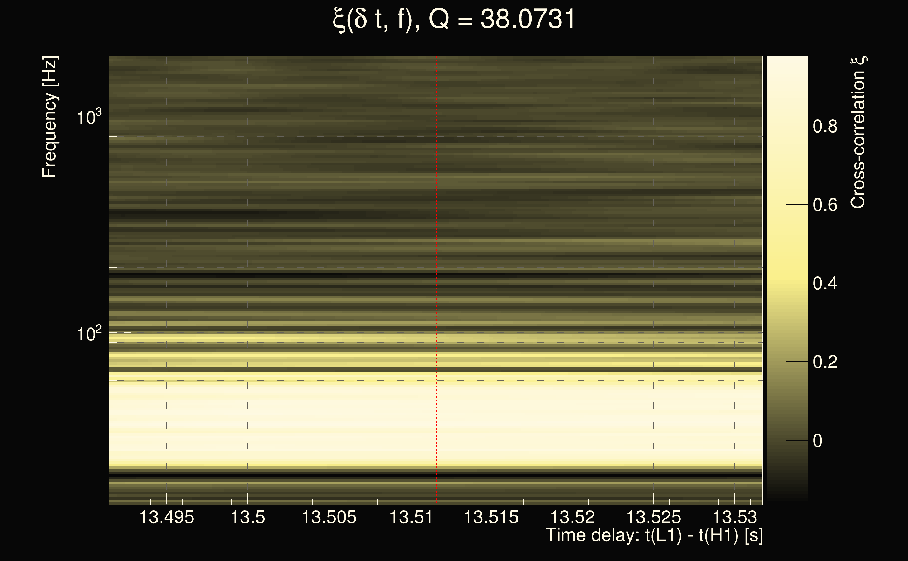Click the 13.525 x-axis tick label
This screenshot has height=561, width=908.
click(653, 517)
